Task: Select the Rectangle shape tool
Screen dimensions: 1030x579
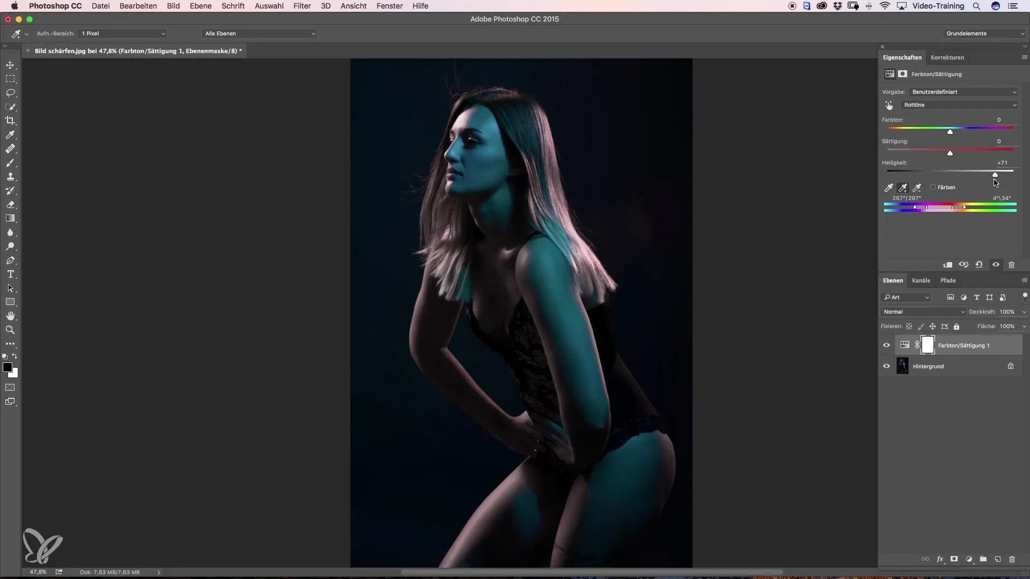Action: [x=10, y=302]
